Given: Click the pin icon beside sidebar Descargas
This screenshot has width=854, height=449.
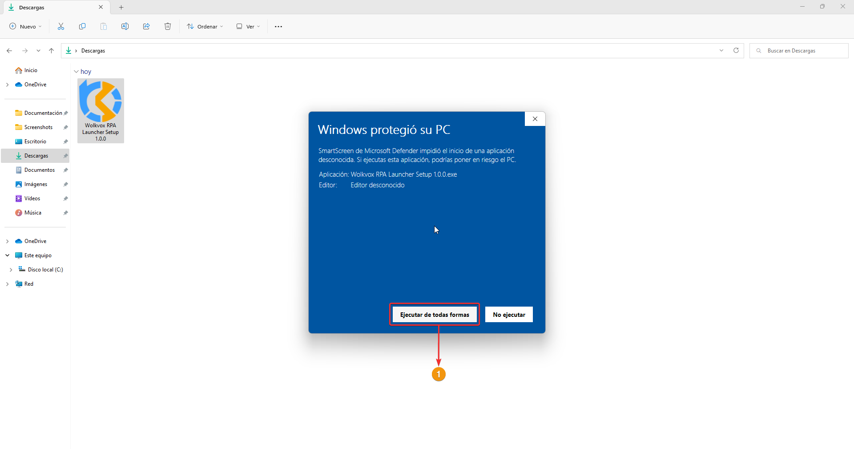Looking at the screenshot, I should [66, 156].
